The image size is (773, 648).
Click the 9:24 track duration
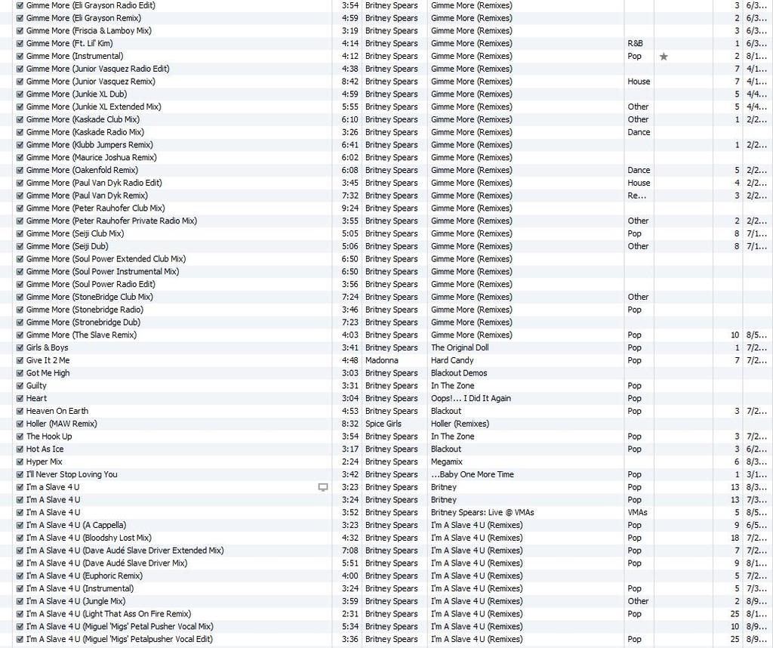point(348,208)
